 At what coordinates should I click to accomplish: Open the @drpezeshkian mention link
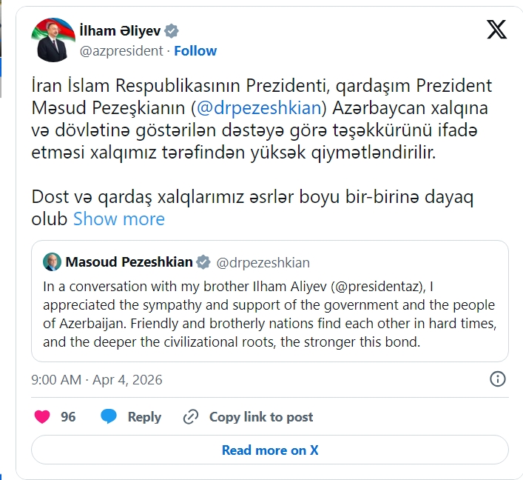[259, 107]
